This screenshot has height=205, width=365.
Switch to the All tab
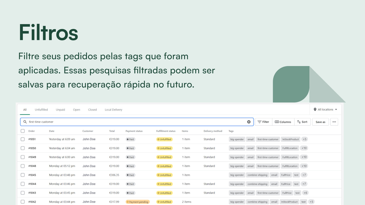[25, 110]
